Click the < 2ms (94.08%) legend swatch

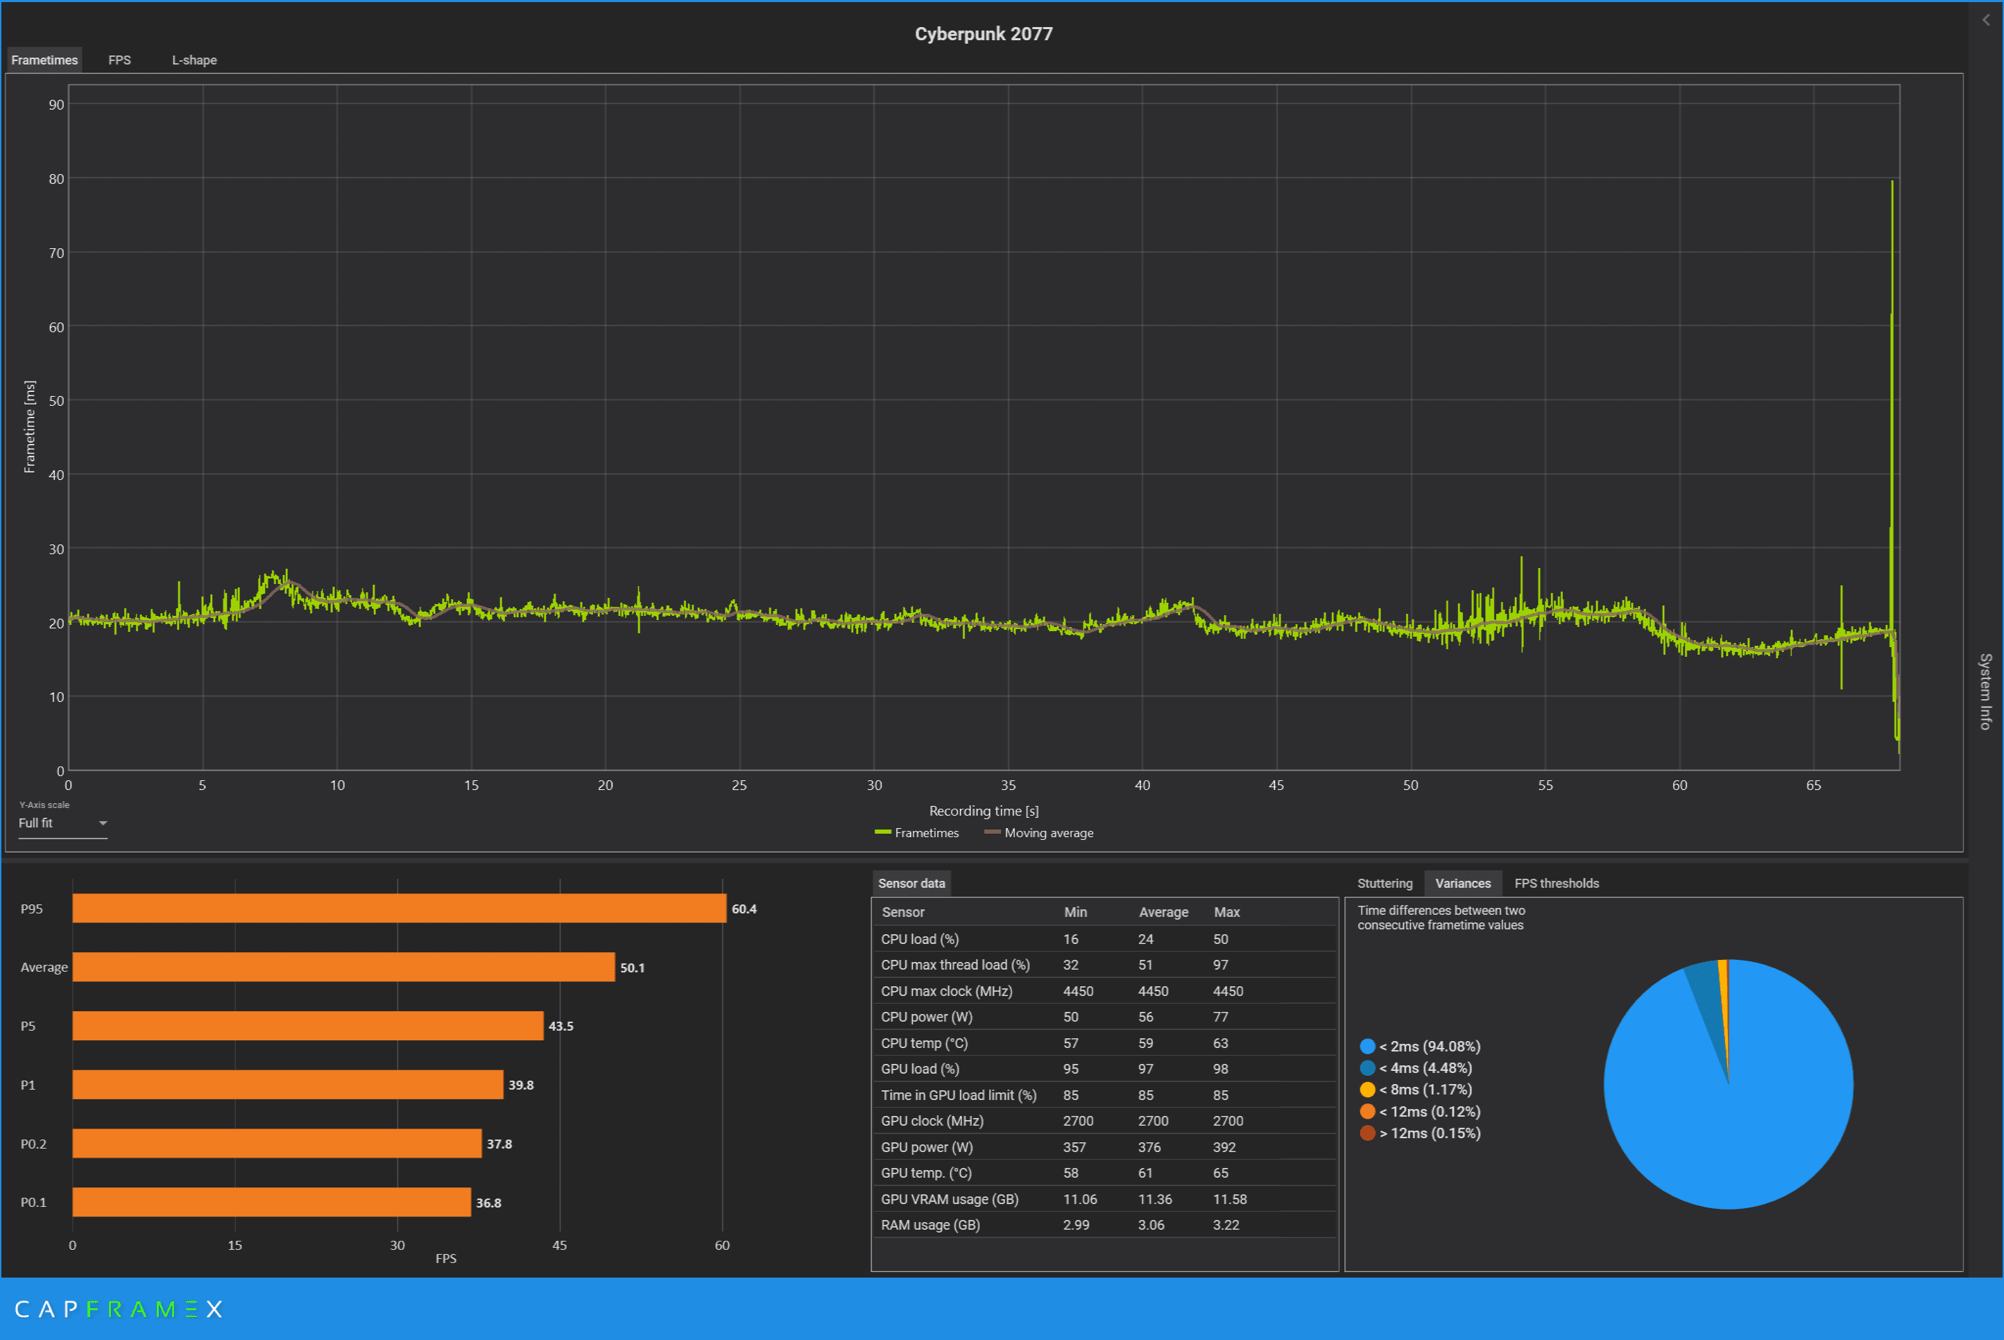coord(1367,1046)
